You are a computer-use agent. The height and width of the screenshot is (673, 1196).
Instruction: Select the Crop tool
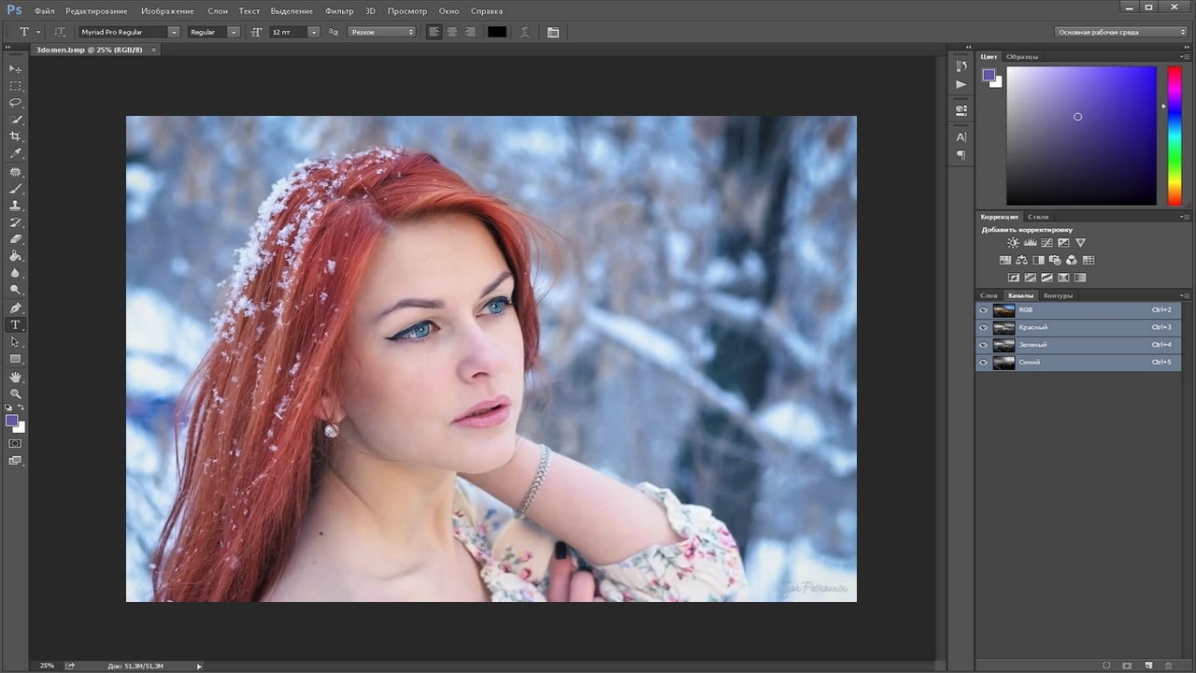tap(15, 136)
